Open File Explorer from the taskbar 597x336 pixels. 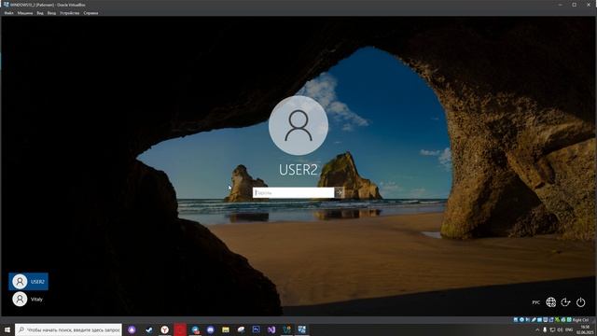(226, 329)
